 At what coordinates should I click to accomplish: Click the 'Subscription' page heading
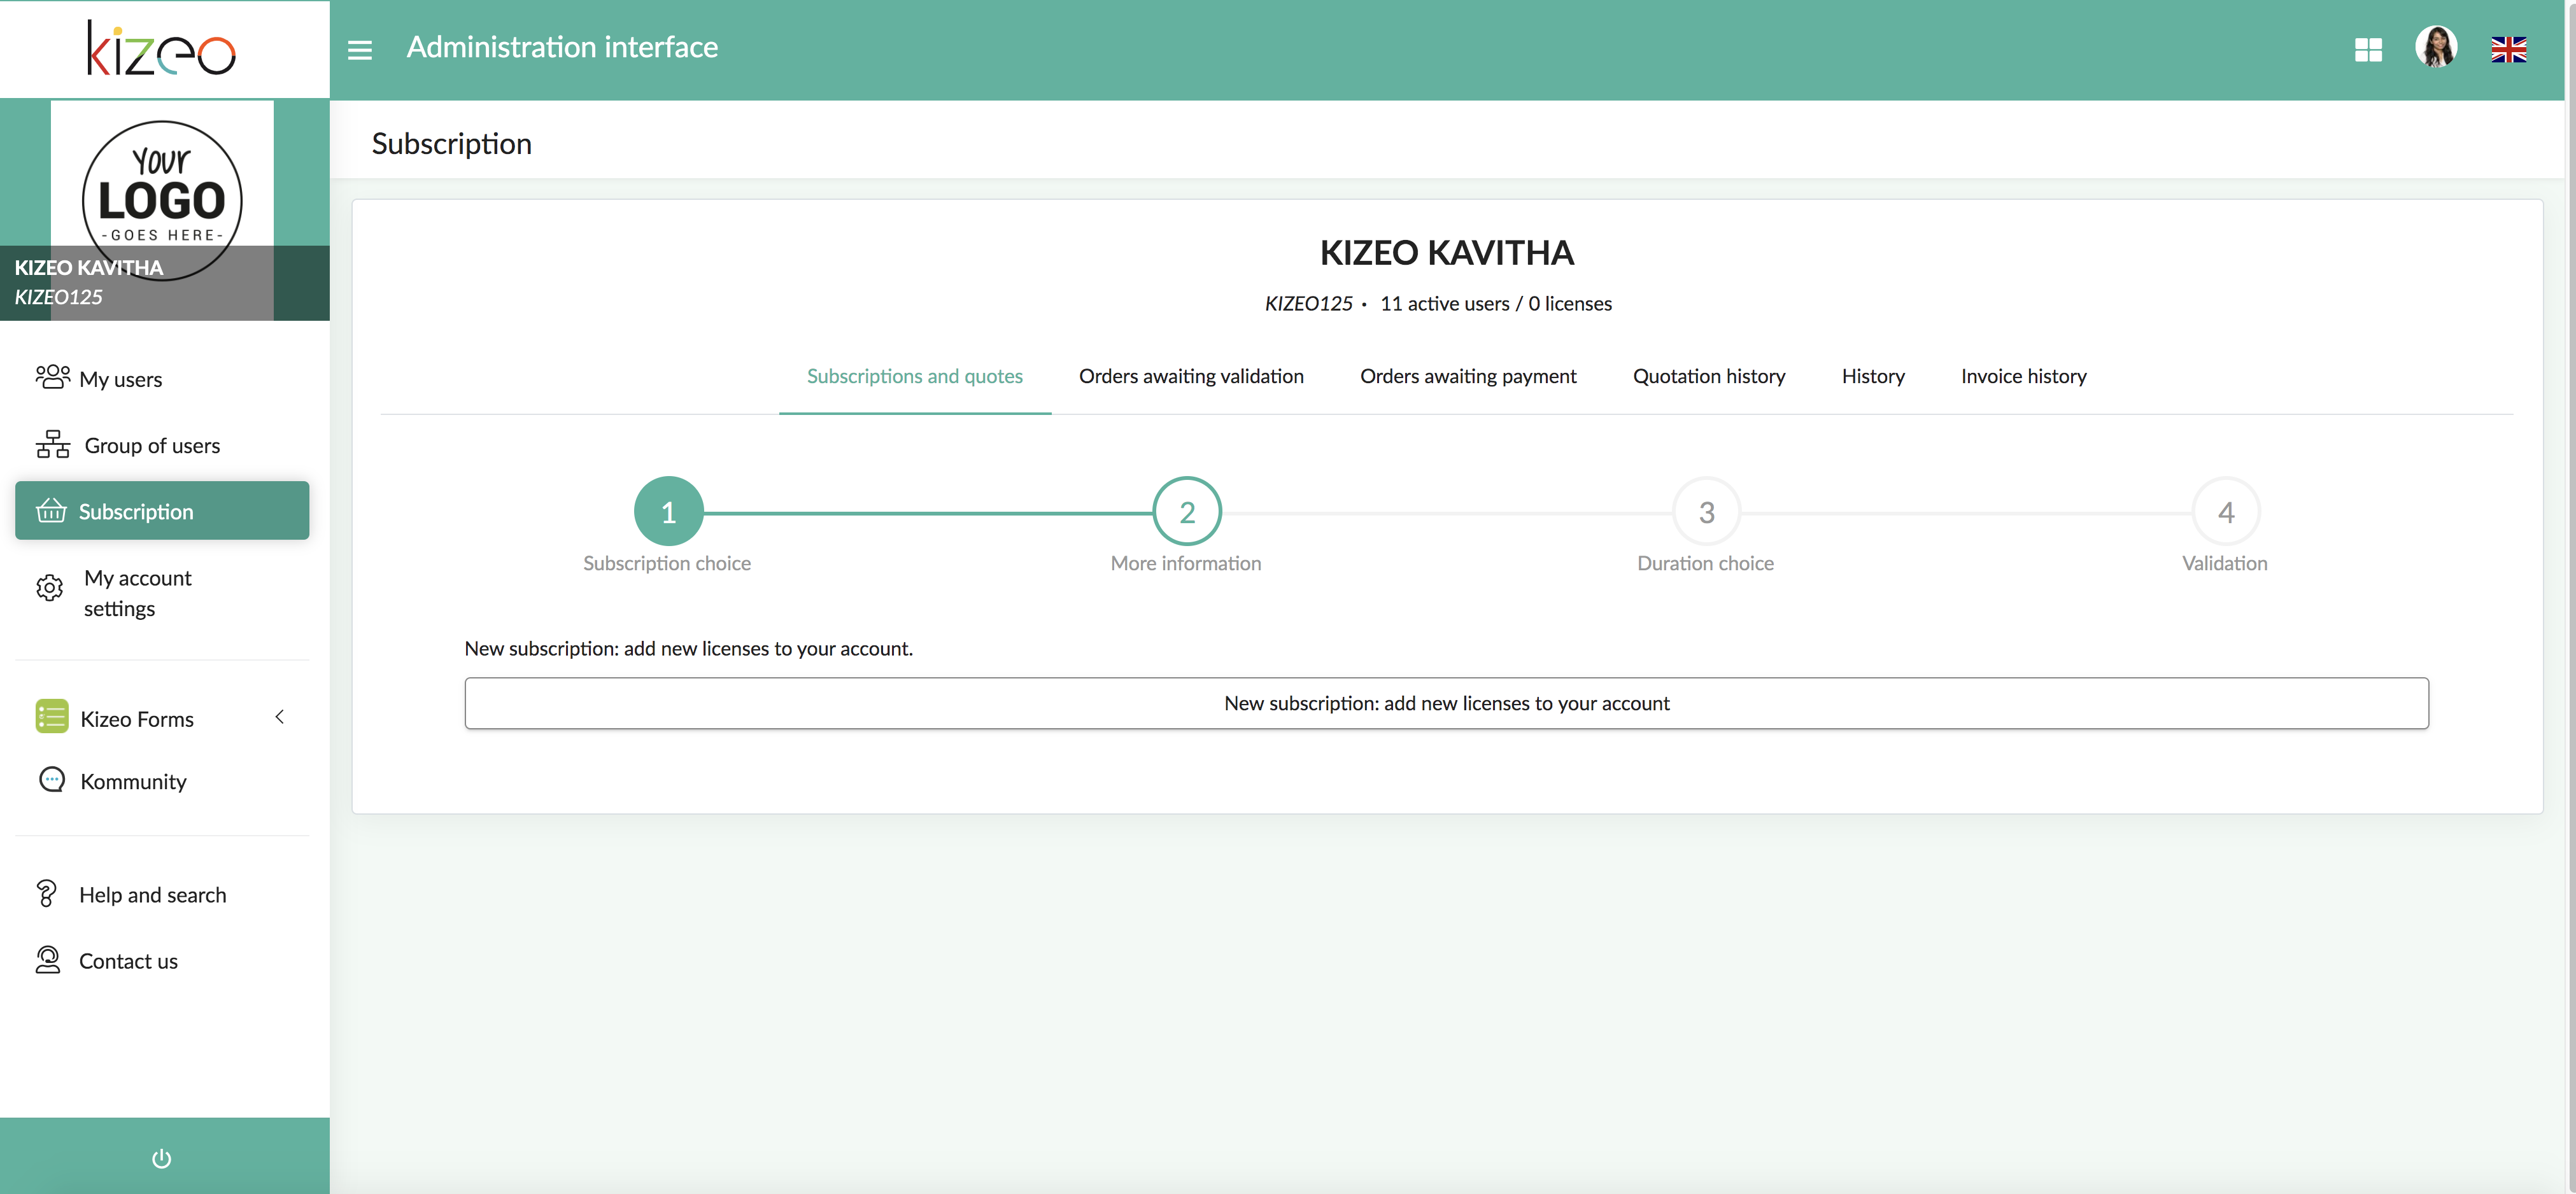tap(451, 143)
